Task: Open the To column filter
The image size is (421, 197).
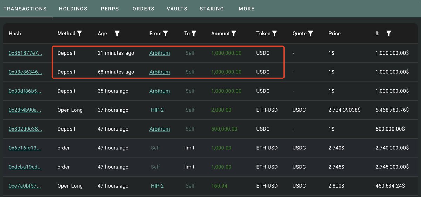Action: coord(194,34)
